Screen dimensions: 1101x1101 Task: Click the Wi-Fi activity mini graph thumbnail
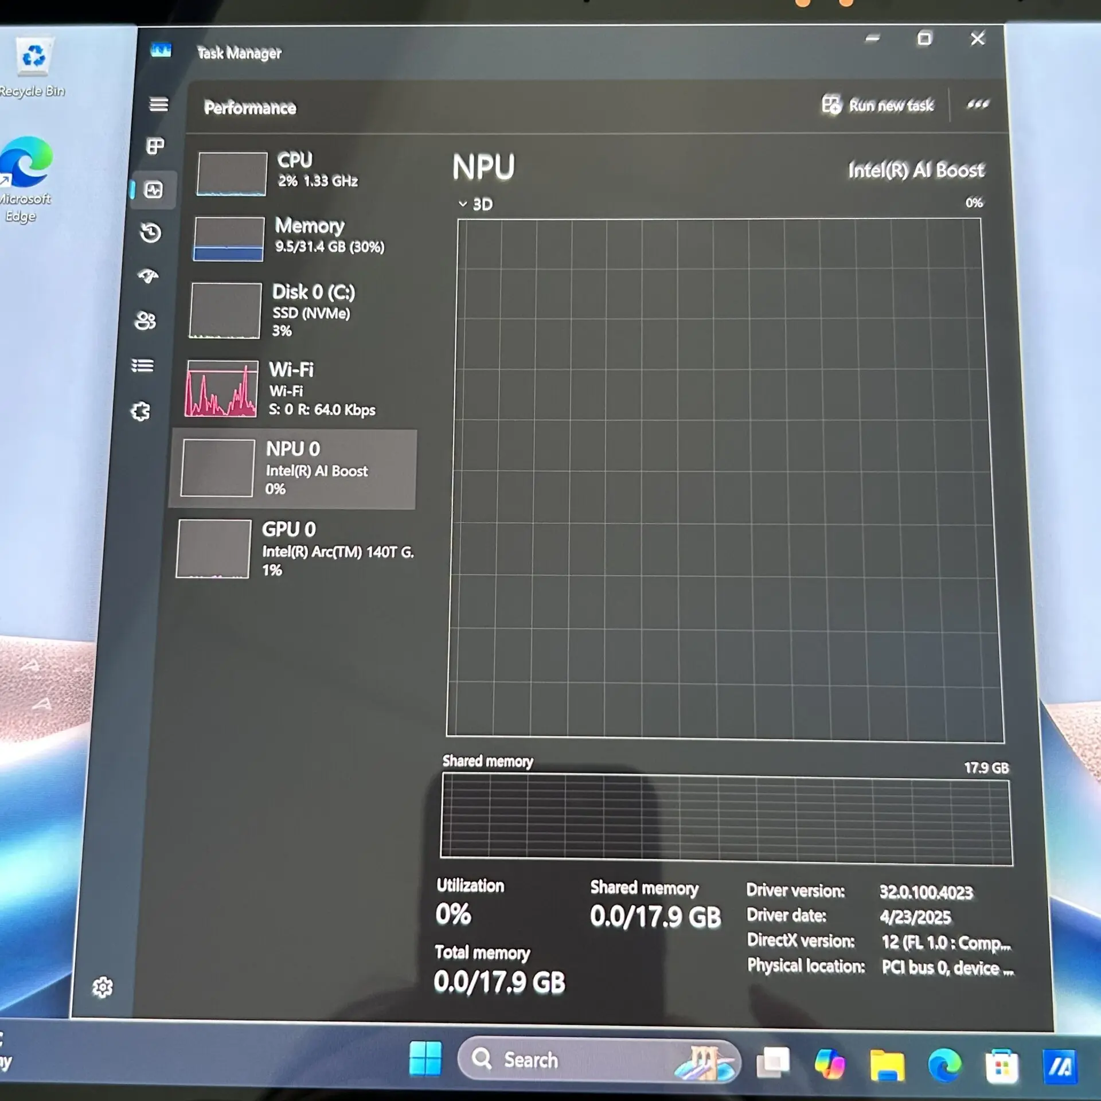click(x=221, y=389)
